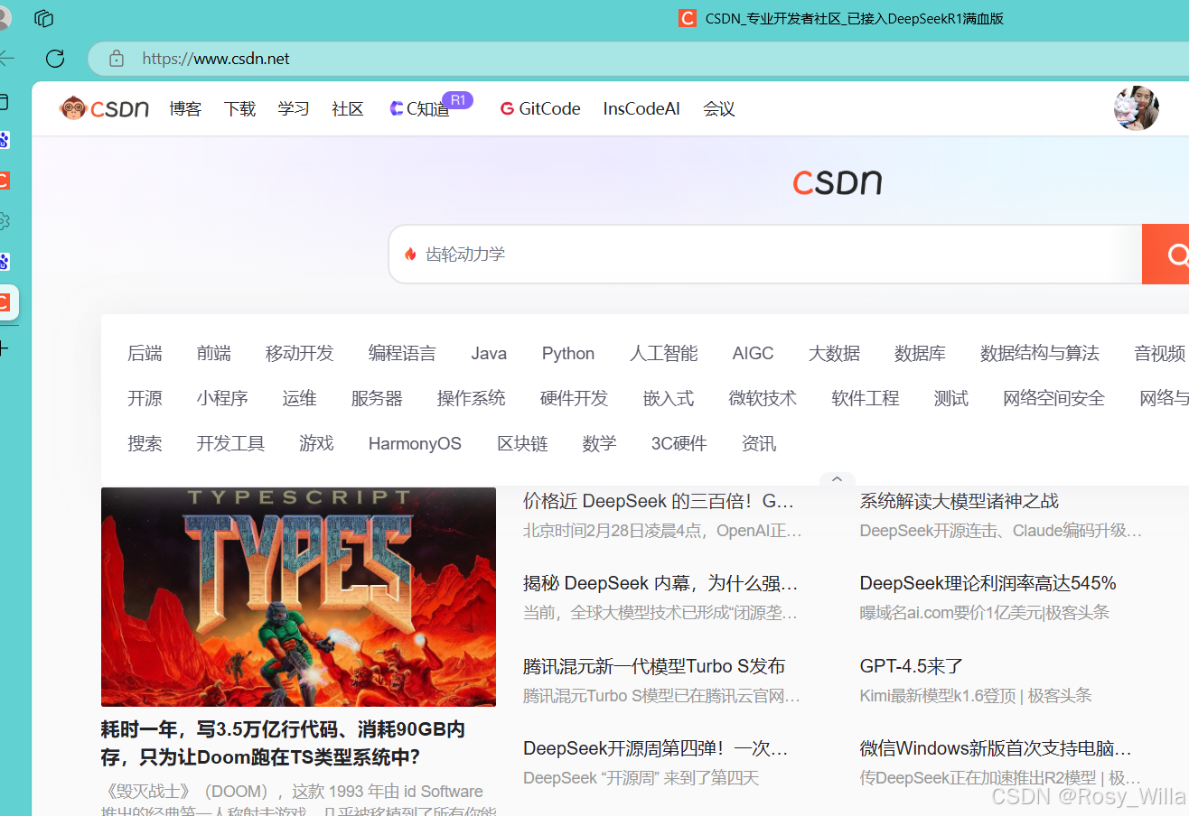Select the 资讯 category

pyautogui.click(x=759, y=443)
